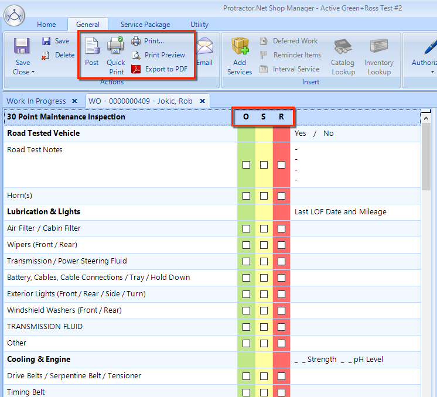This screenshot has width=437, height=397.
Task: Close the WO - 0000000409 tab
Action: (x=202, y=101)
